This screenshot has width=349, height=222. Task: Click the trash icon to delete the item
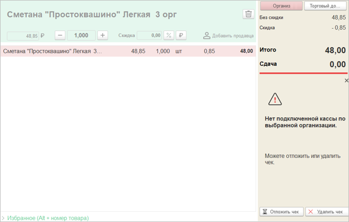248,14
